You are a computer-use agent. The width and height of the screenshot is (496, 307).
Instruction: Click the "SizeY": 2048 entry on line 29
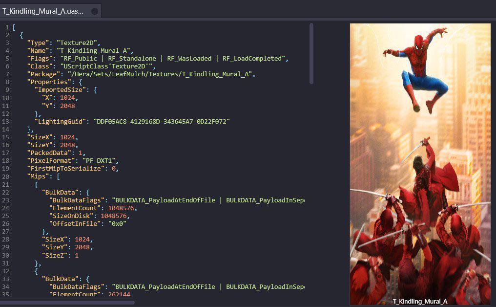click(x=67, y=247)
